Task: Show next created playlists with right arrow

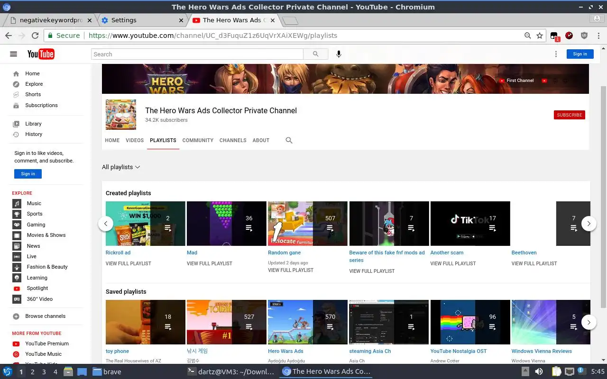Action: (x=589, y=224)
